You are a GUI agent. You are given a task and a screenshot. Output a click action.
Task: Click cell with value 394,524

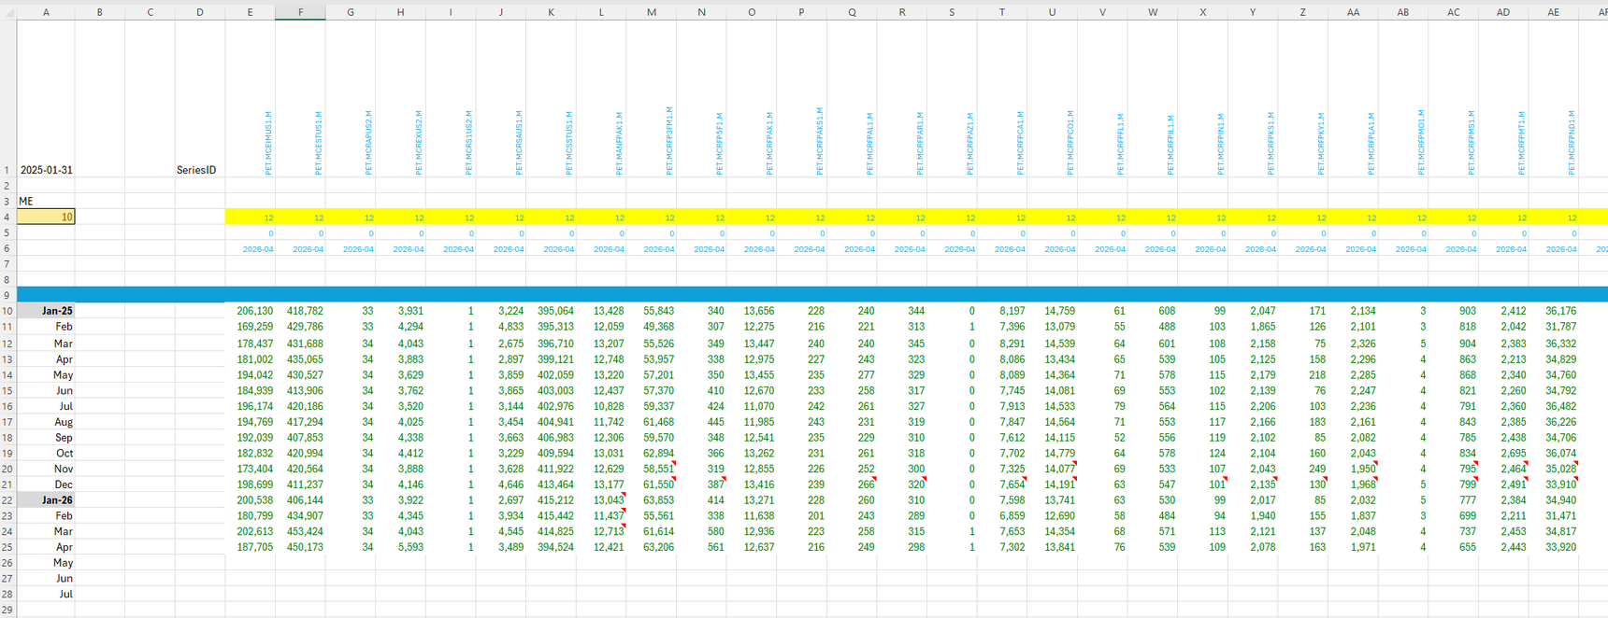(551, 547)
